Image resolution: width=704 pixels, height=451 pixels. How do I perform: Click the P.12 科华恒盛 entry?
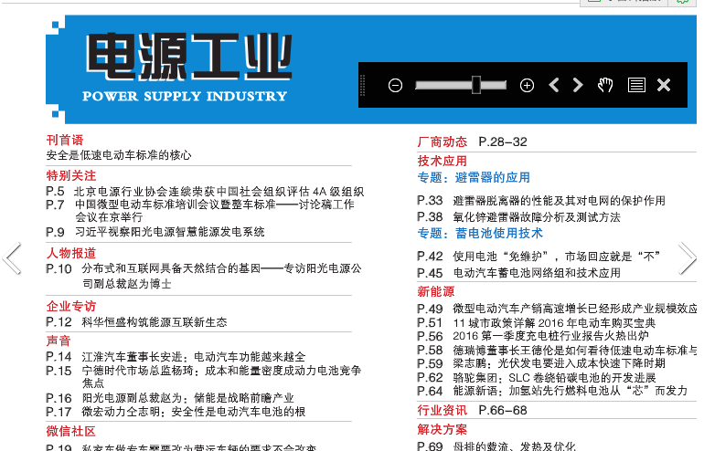[136, 322]
